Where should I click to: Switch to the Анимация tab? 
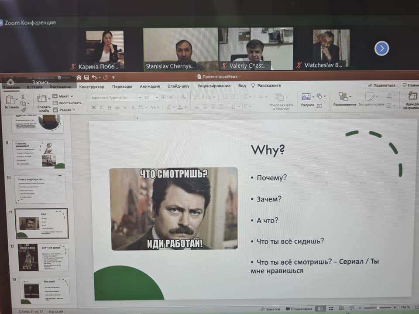[x=150, y=86]
